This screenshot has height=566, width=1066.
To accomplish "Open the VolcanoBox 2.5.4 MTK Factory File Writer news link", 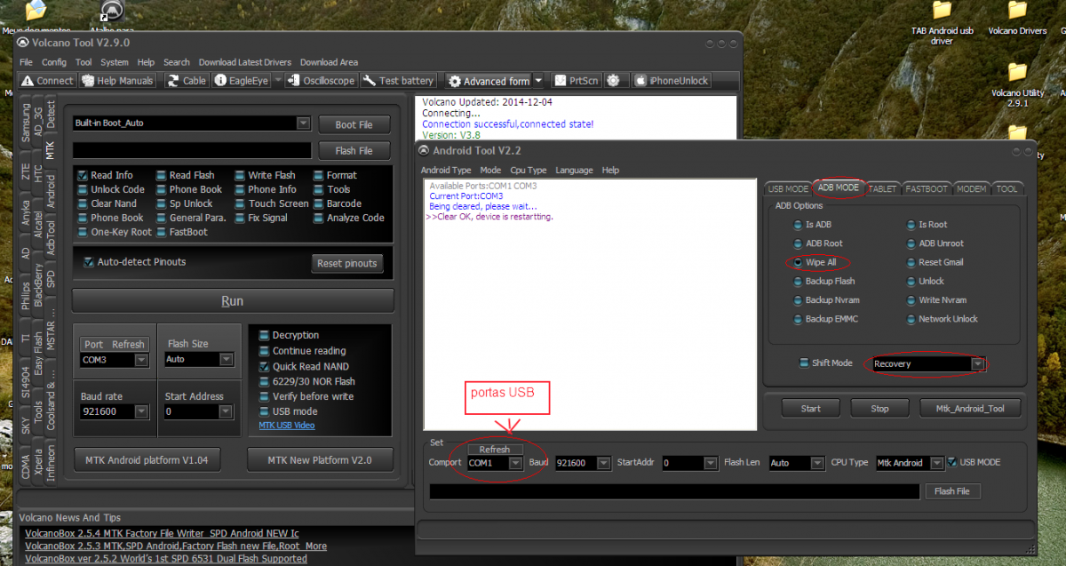I will [162, 533].
